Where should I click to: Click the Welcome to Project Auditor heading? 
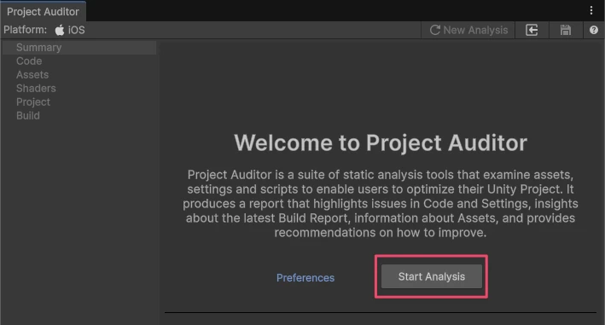pyautogui.click(x=381, y=143)
